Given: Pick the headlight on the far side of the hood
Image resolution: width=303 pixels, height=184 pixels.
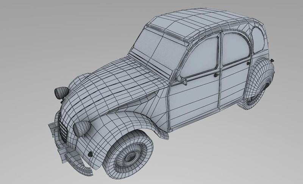Looking at the screenshot, I should pos(62,93).
